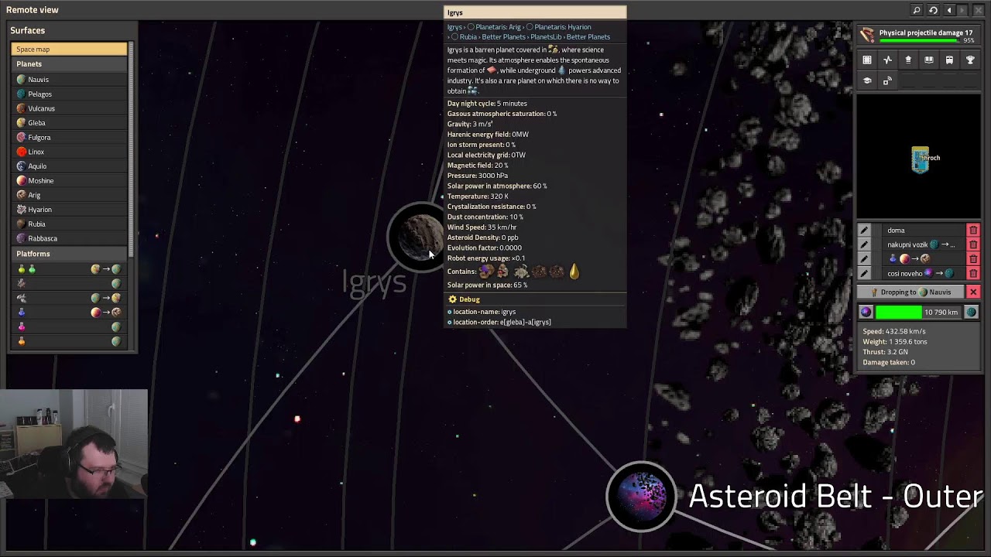The width and height of the screenshot is (991, 557).
Task: Click the Dropping to Nauvis status button
Action: (911, 292)
